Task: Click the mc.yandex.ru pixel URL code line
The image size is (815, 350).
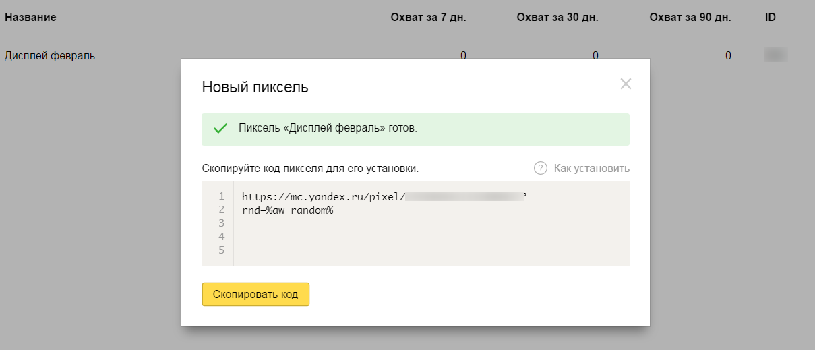Action: (384, 196)
